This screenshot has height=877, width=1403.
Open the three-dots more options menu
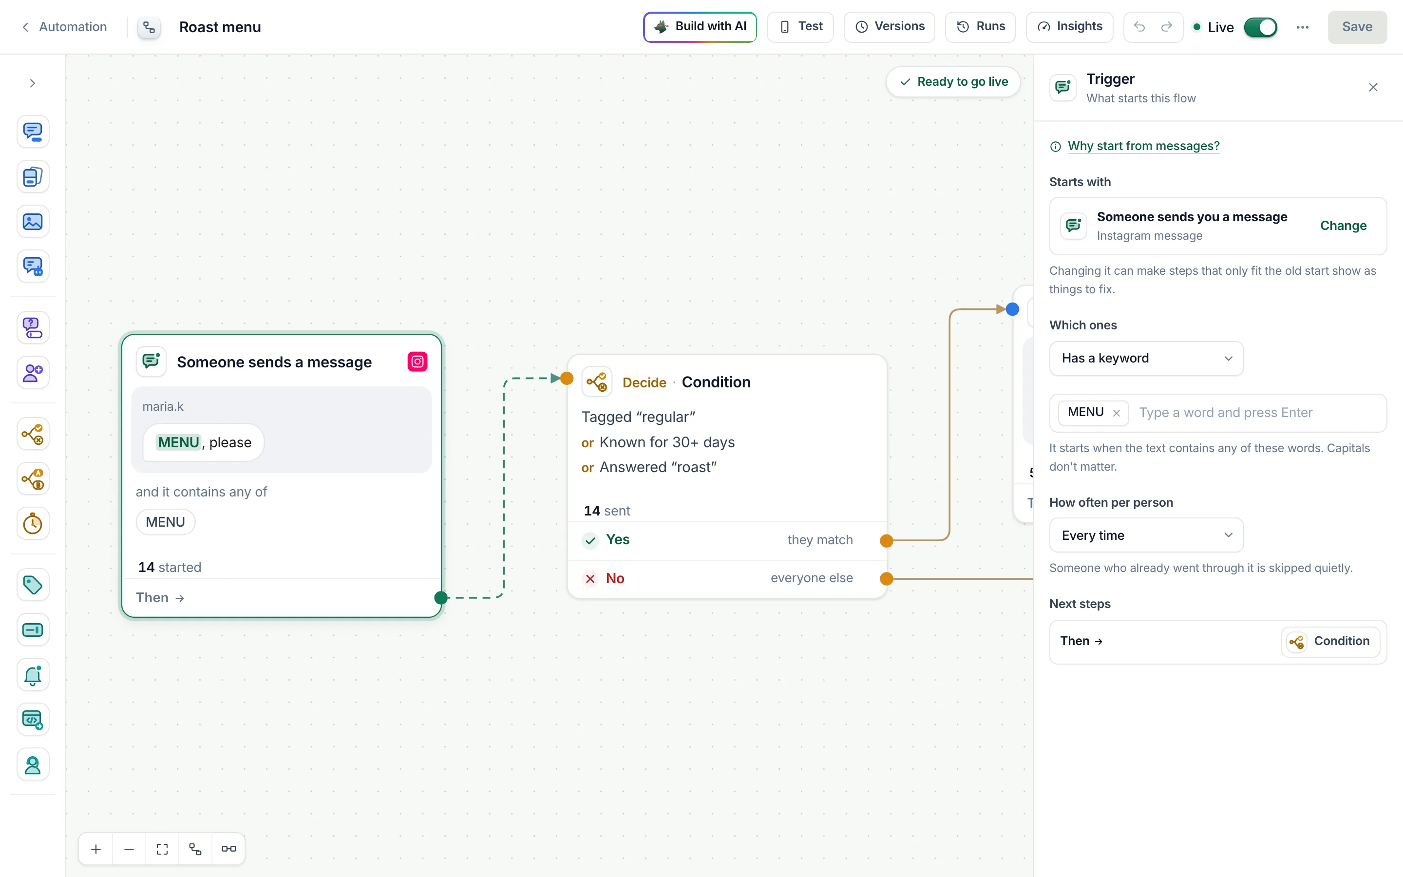pyautogui.click(x=1303, y=27)
